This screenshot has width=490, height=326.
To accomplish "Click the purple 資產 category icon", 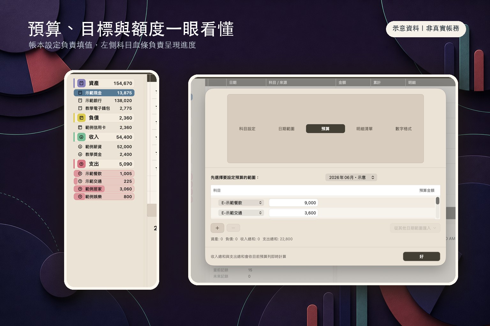I will point(81,83).
